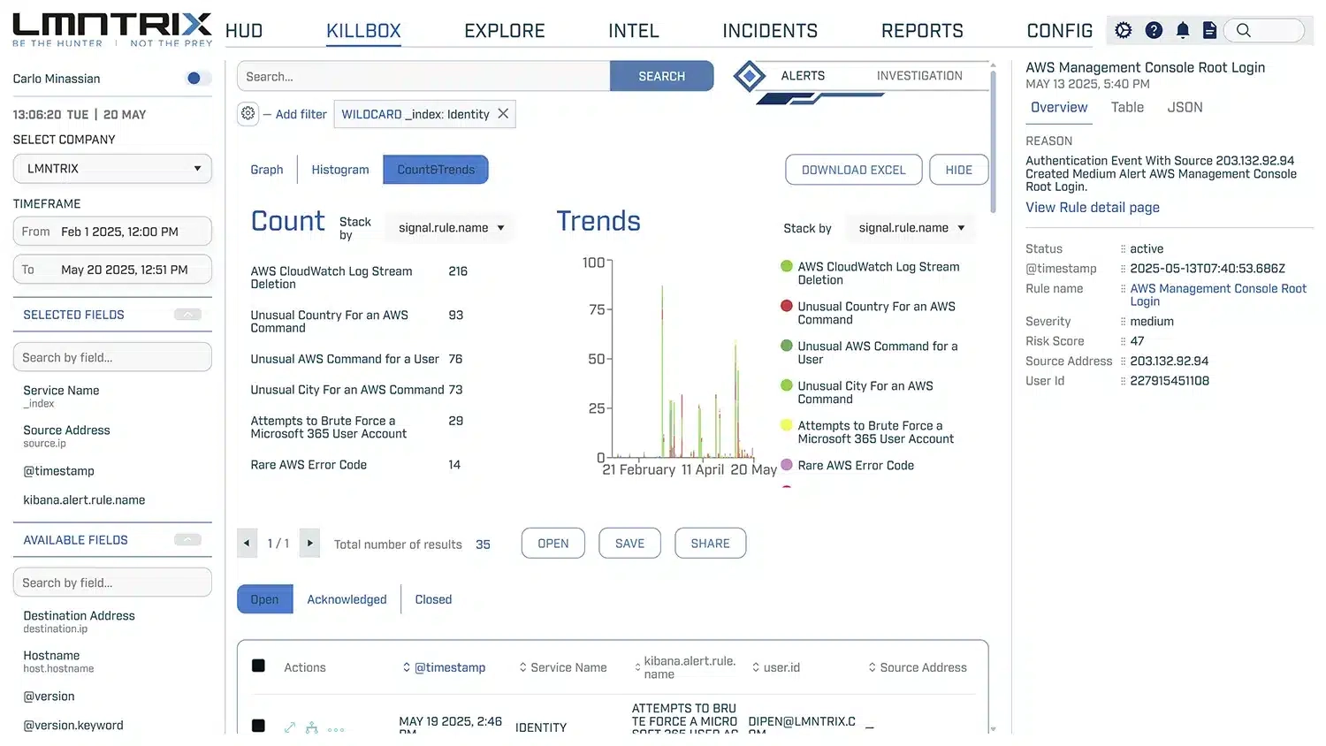The width and height of the screenshot is (1326, 746).
Task: Switch to the Histogram view tab
Action: 340,170
